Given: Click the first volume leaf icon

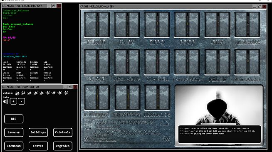Looking at the screenshot, I should pos(17,93).
